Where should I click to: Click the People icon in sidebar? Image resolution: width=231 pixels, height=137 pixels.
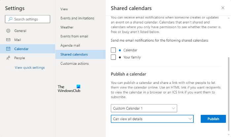coord(8,58)
